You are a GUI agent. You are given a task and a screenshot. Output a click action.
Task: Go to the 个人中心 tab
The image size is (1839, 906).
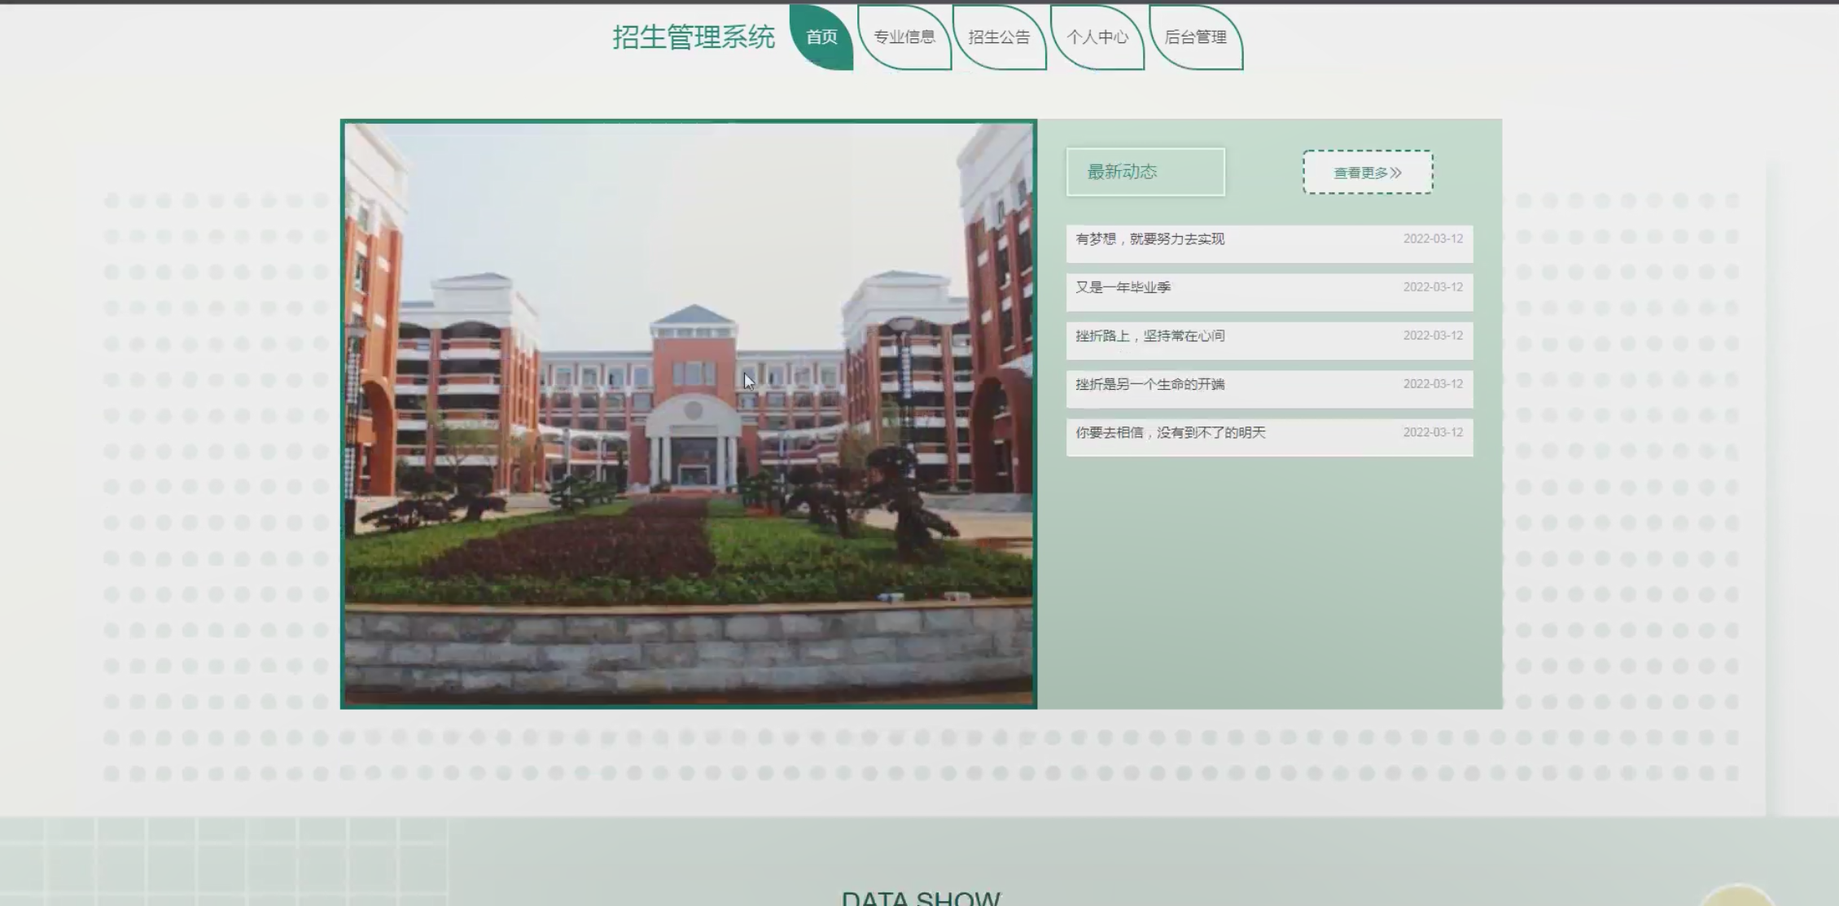point(1097,37)
